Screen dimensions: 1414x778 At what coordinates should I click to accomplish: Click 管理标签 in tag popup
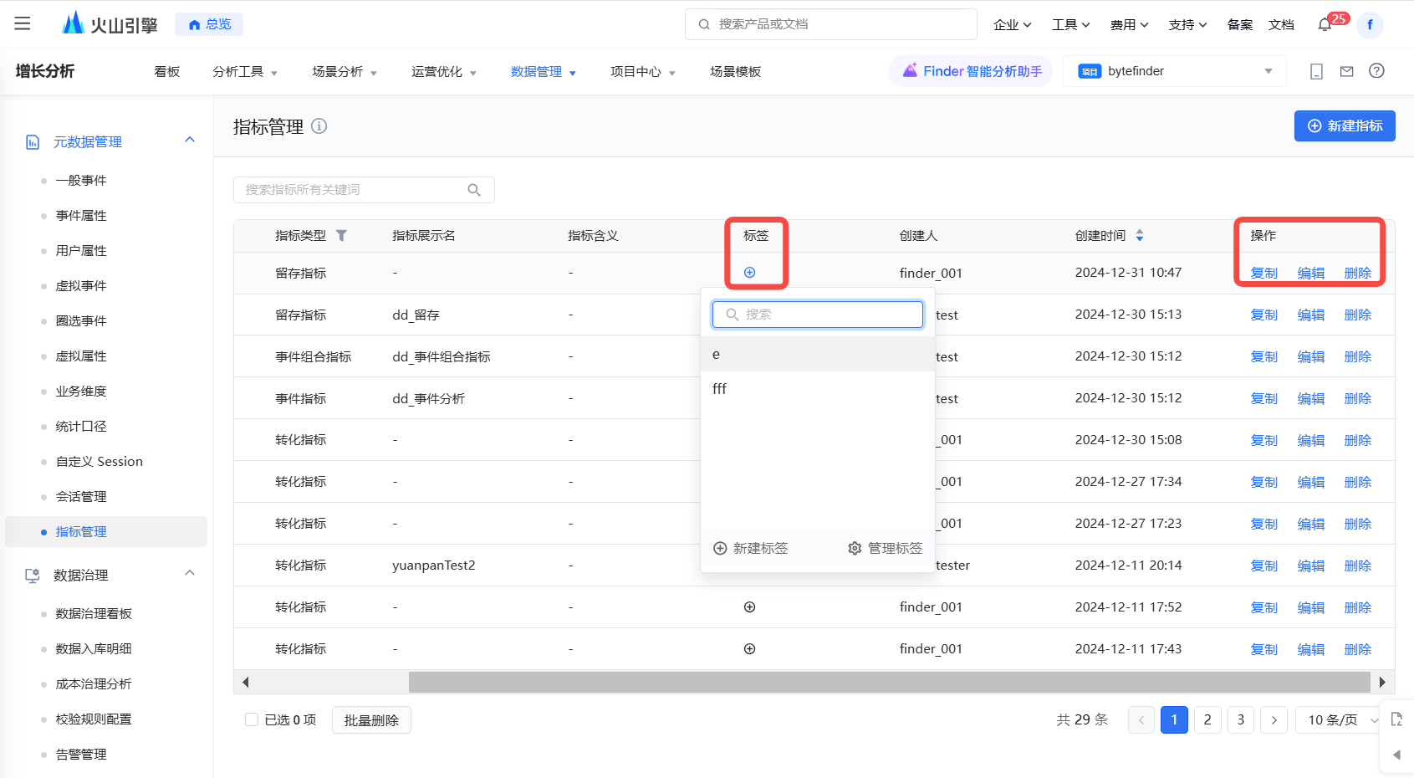(886, 549)
